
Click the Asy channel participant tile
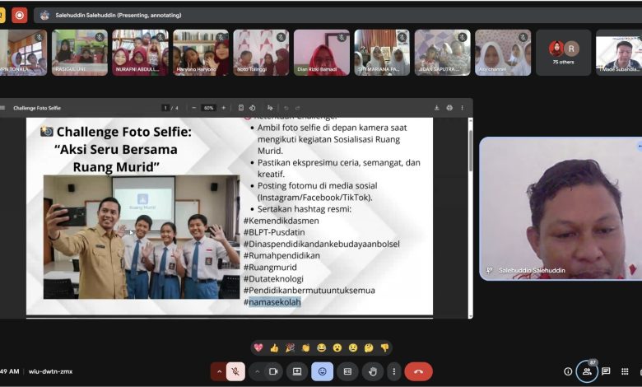click(503, 53)
